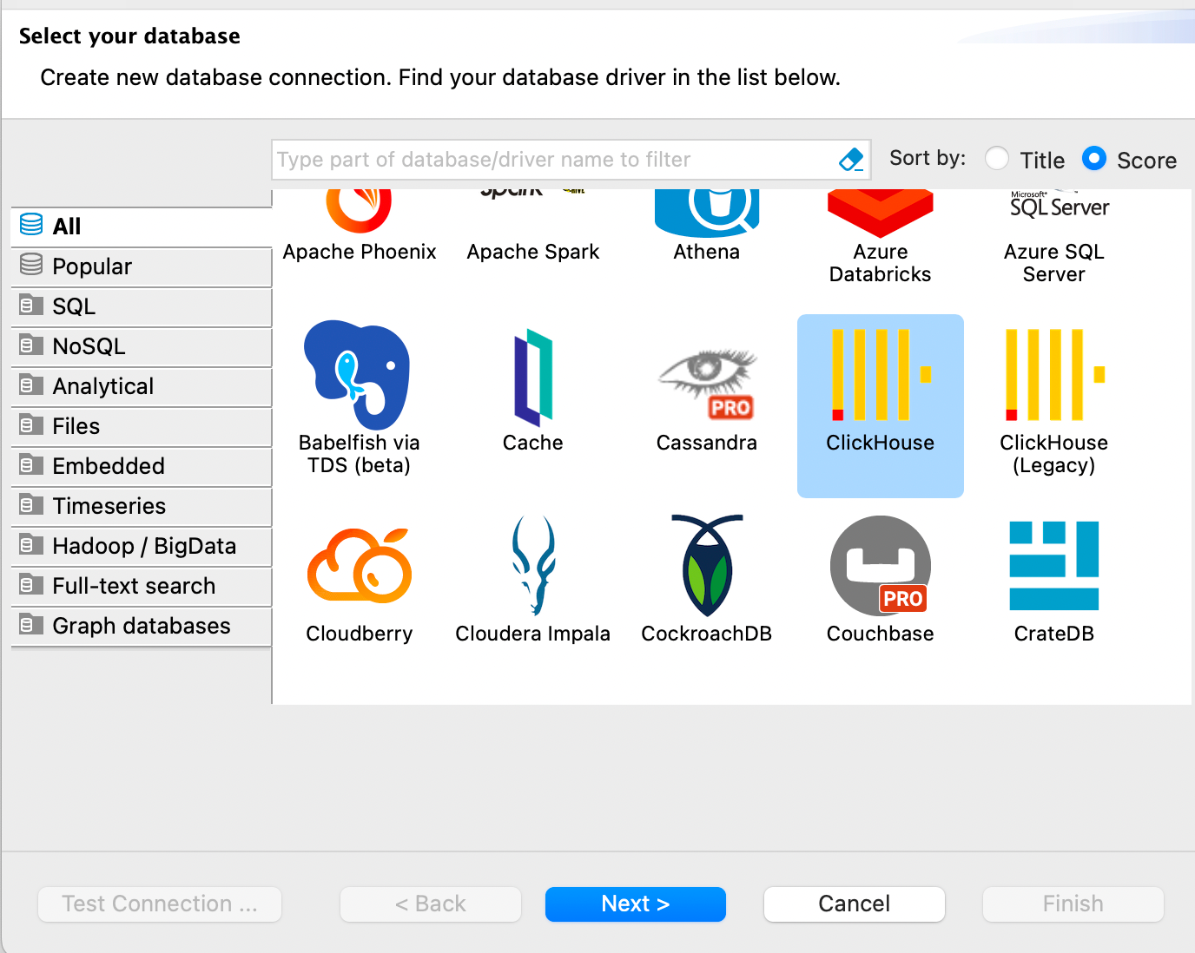The height and width of the screenshot is (953, 1195).
Task: Show the Analytical databases category
Action: tap(102, 386)
